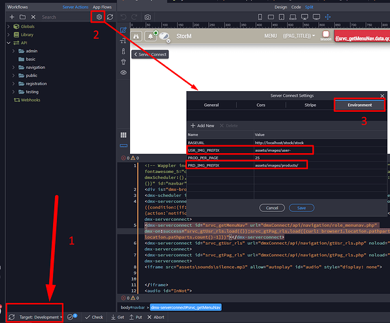
Task: Switch to Server Actions tab
Action: click(x=75, y=7)
